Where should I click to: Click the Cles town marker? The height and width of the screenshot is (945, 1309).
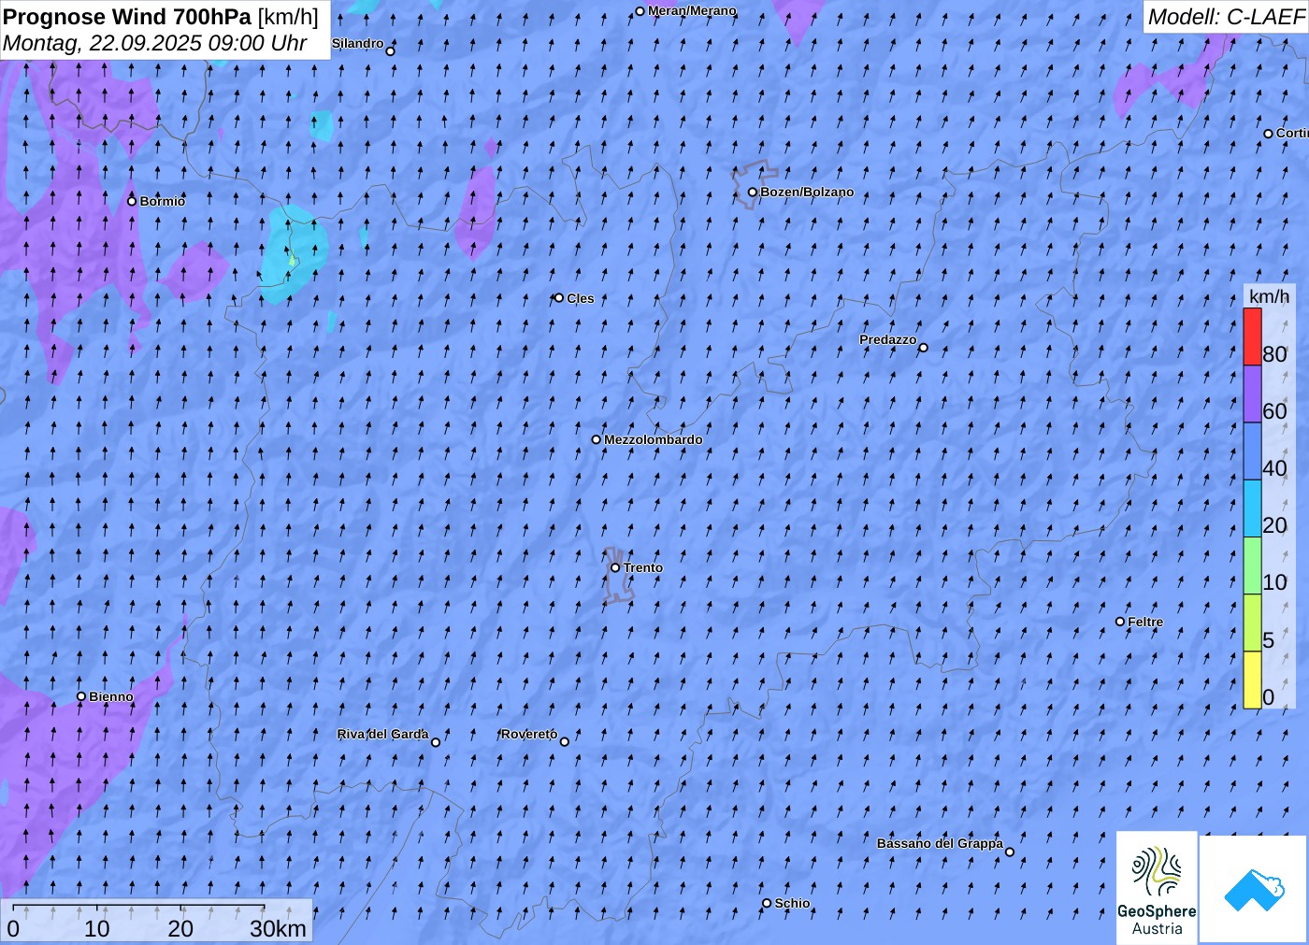[x=559, y=298]
